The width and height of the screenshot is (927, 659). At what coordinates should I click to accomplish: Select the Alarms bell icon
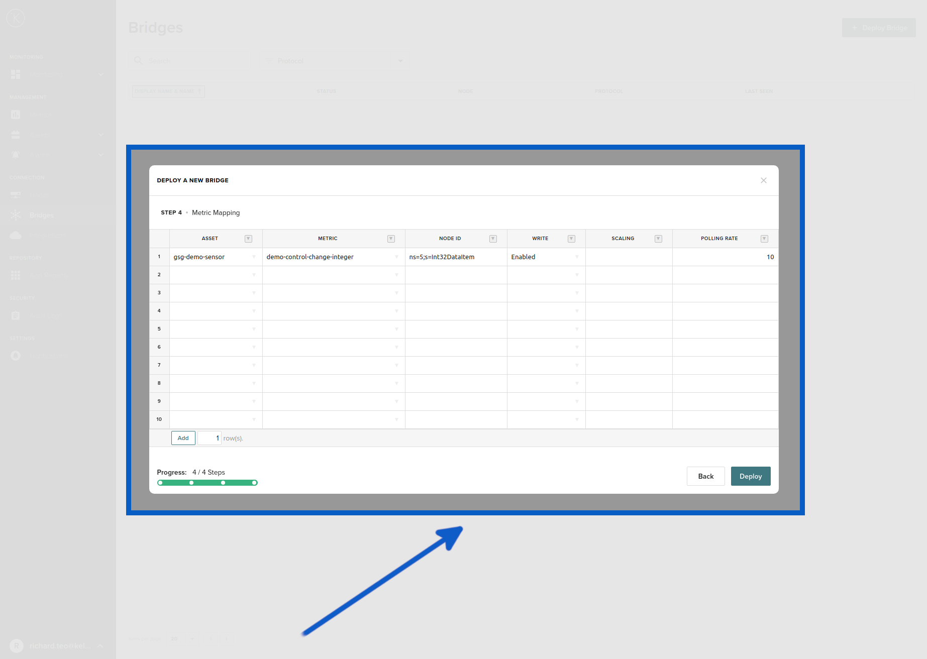tap(16, 154)
